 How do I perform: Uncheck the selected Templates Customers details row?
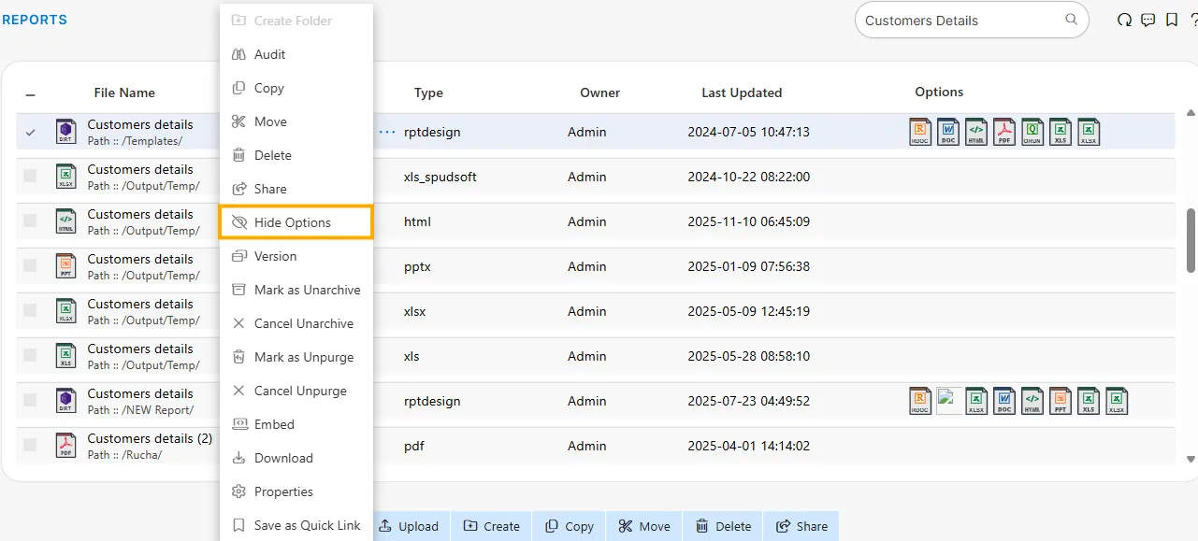point(31,133)
